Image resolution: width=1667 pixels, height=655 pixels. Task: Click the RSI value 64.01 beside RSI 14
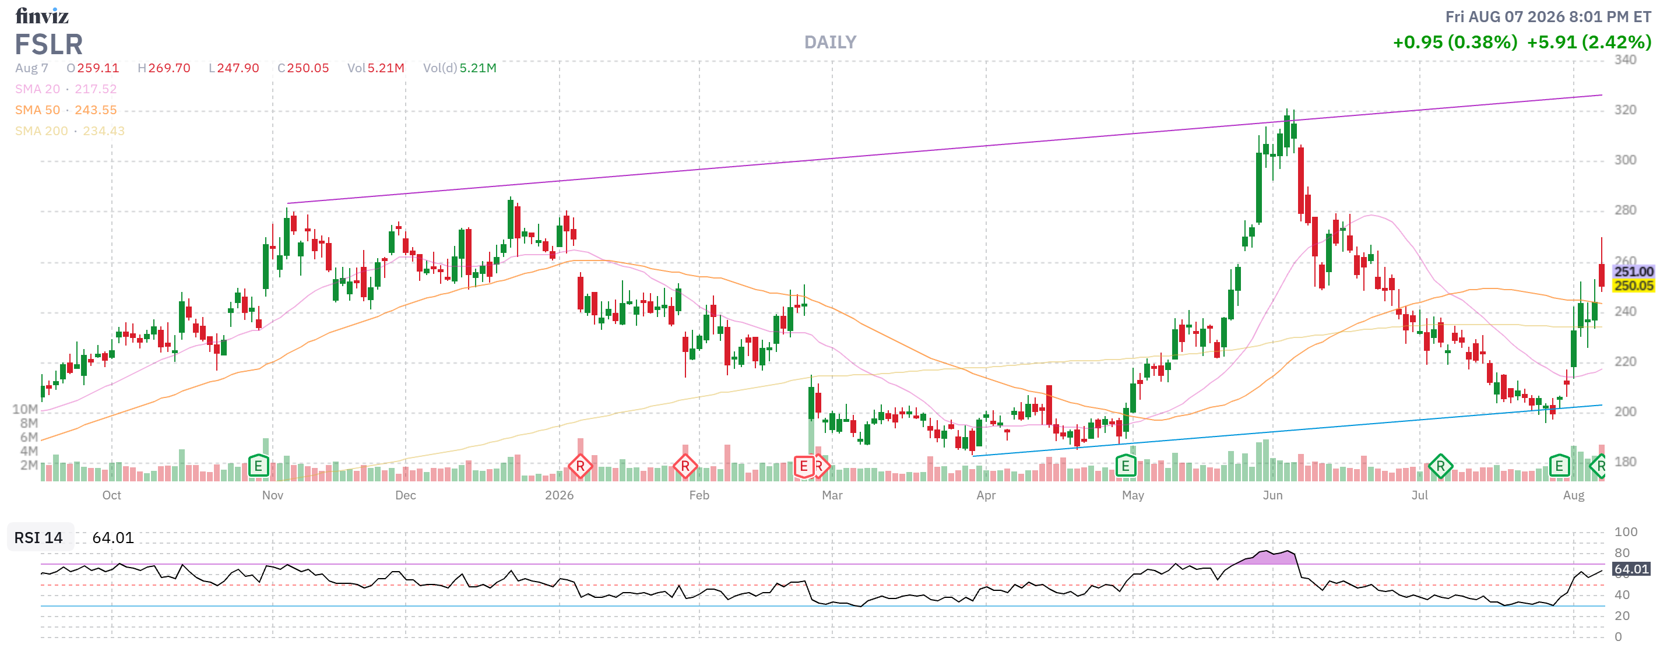pos(112,538)
